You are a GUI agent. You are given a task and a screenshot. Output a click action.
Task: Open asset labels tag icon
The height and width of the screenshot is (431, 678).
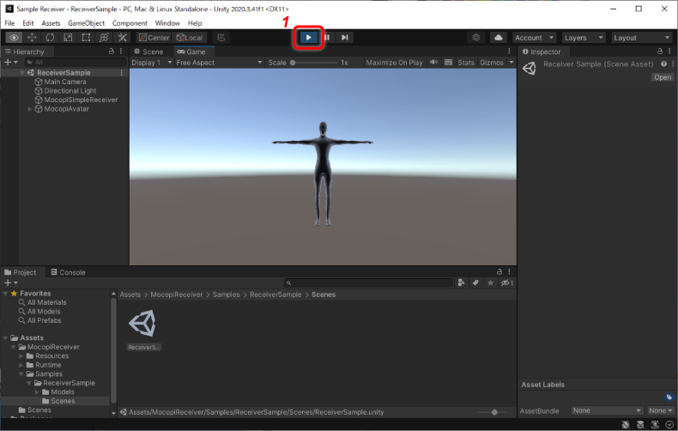pyautogui.click(x=669, y=398)
